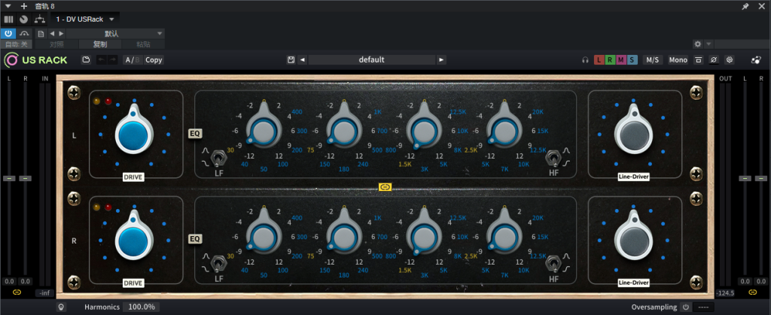
Task: Click the redo arrow in US Rack toolbar
Action: point(113,60)
